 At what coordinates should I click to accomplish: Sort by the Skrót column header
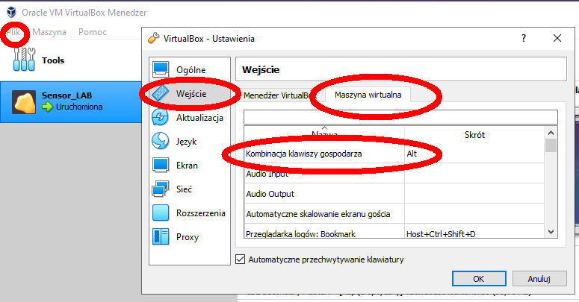tap(474, 134)
